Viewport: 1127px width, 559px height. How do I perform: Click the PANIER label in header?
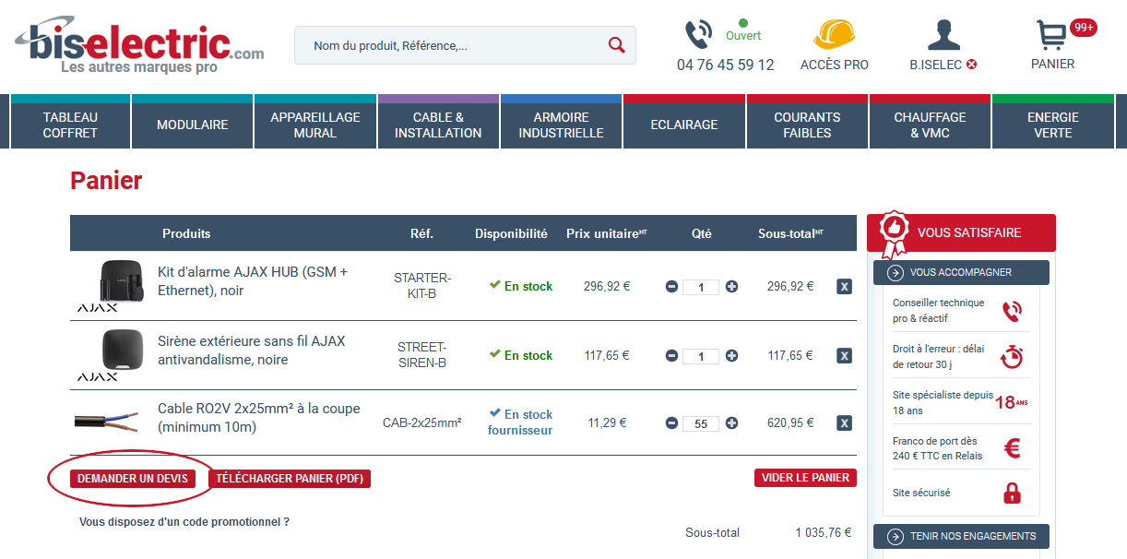(1053, 64)
